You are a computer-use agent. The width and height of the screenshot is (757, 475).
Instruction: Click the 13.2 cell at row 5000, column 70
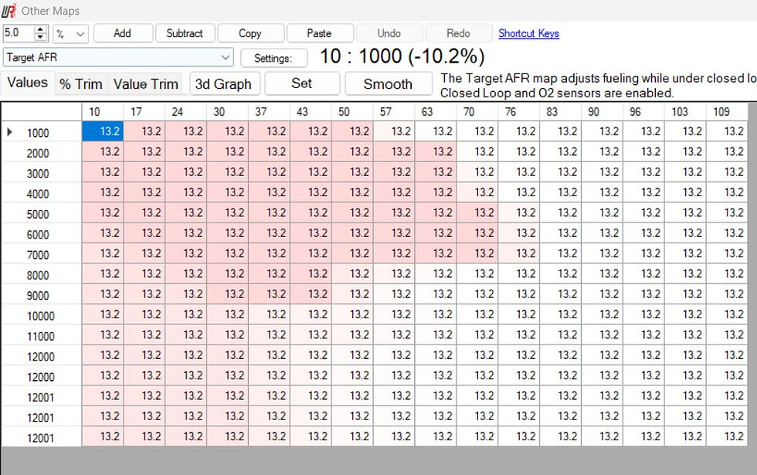coord(477,213)
